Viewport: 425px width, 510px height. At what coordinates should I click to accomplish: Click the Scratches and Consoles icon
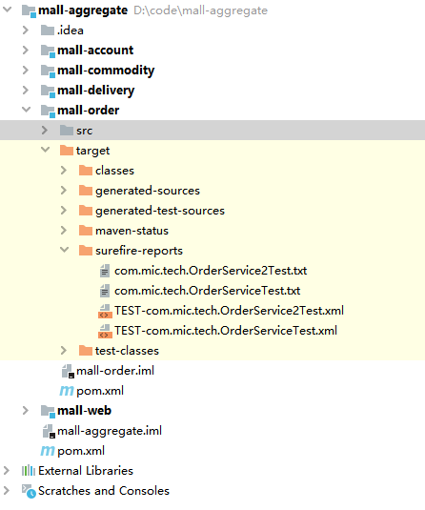click(x=29, y=491)
